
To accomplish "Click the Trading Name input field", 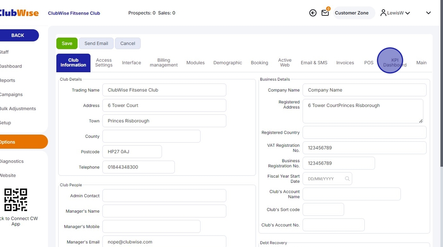I will (164, 90).
